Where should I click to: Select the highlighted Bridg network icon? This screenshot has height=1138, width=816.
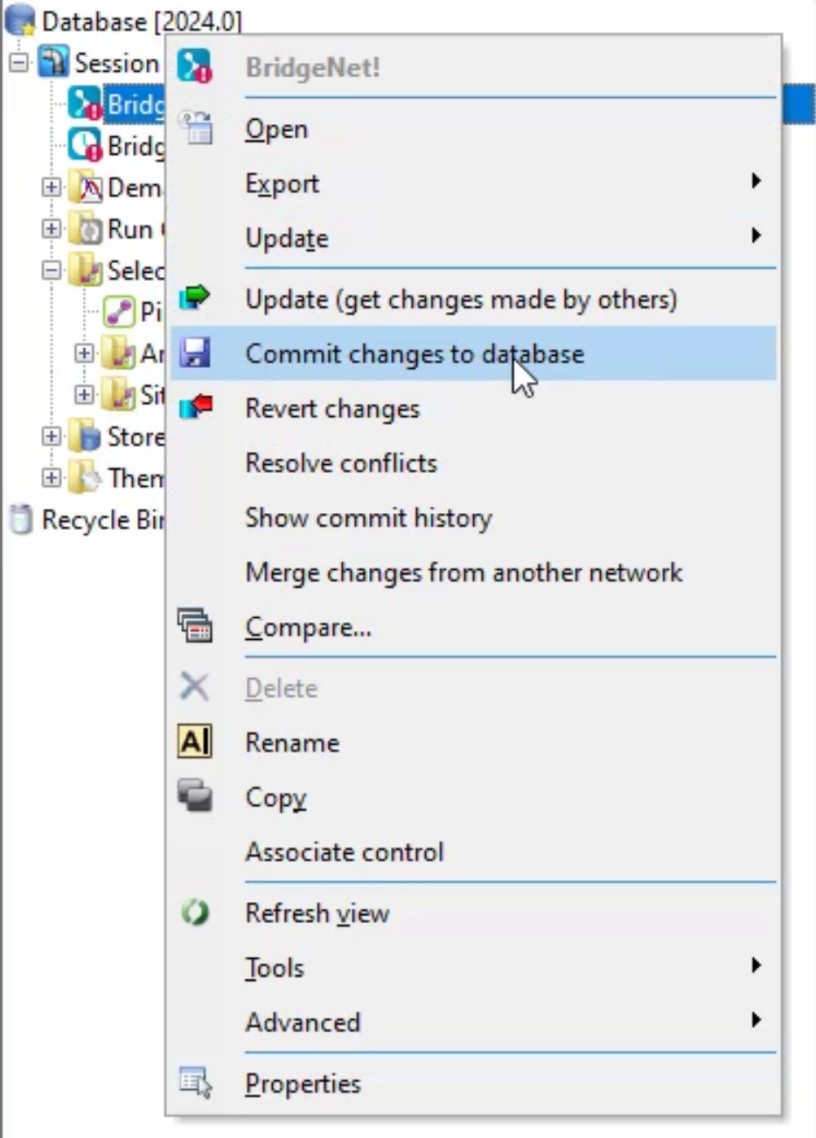86,104
